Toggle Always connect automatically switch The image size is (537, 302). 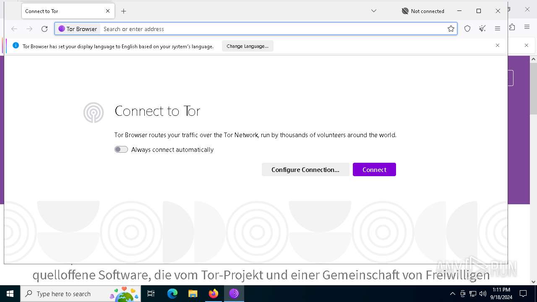coord(121,149)
